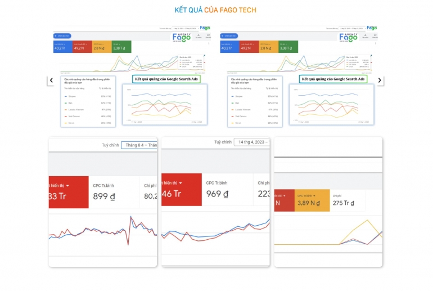Go to the previous carousel slide arrow
This screenshot has height=291, width=433.
[51, 80]
